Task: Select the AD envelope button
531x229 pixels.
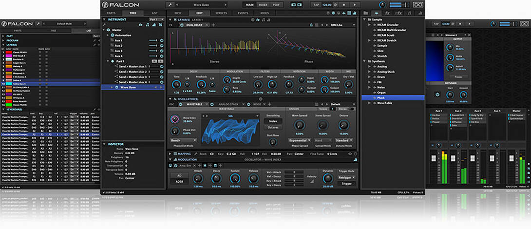Action: pyautogui.click(x=179, y=176)
